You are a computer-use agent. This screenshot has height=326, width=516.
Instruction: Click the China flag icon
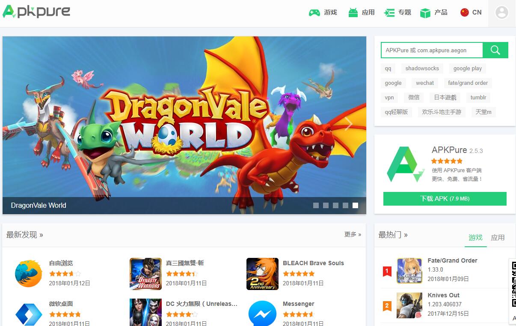(465, 12)
